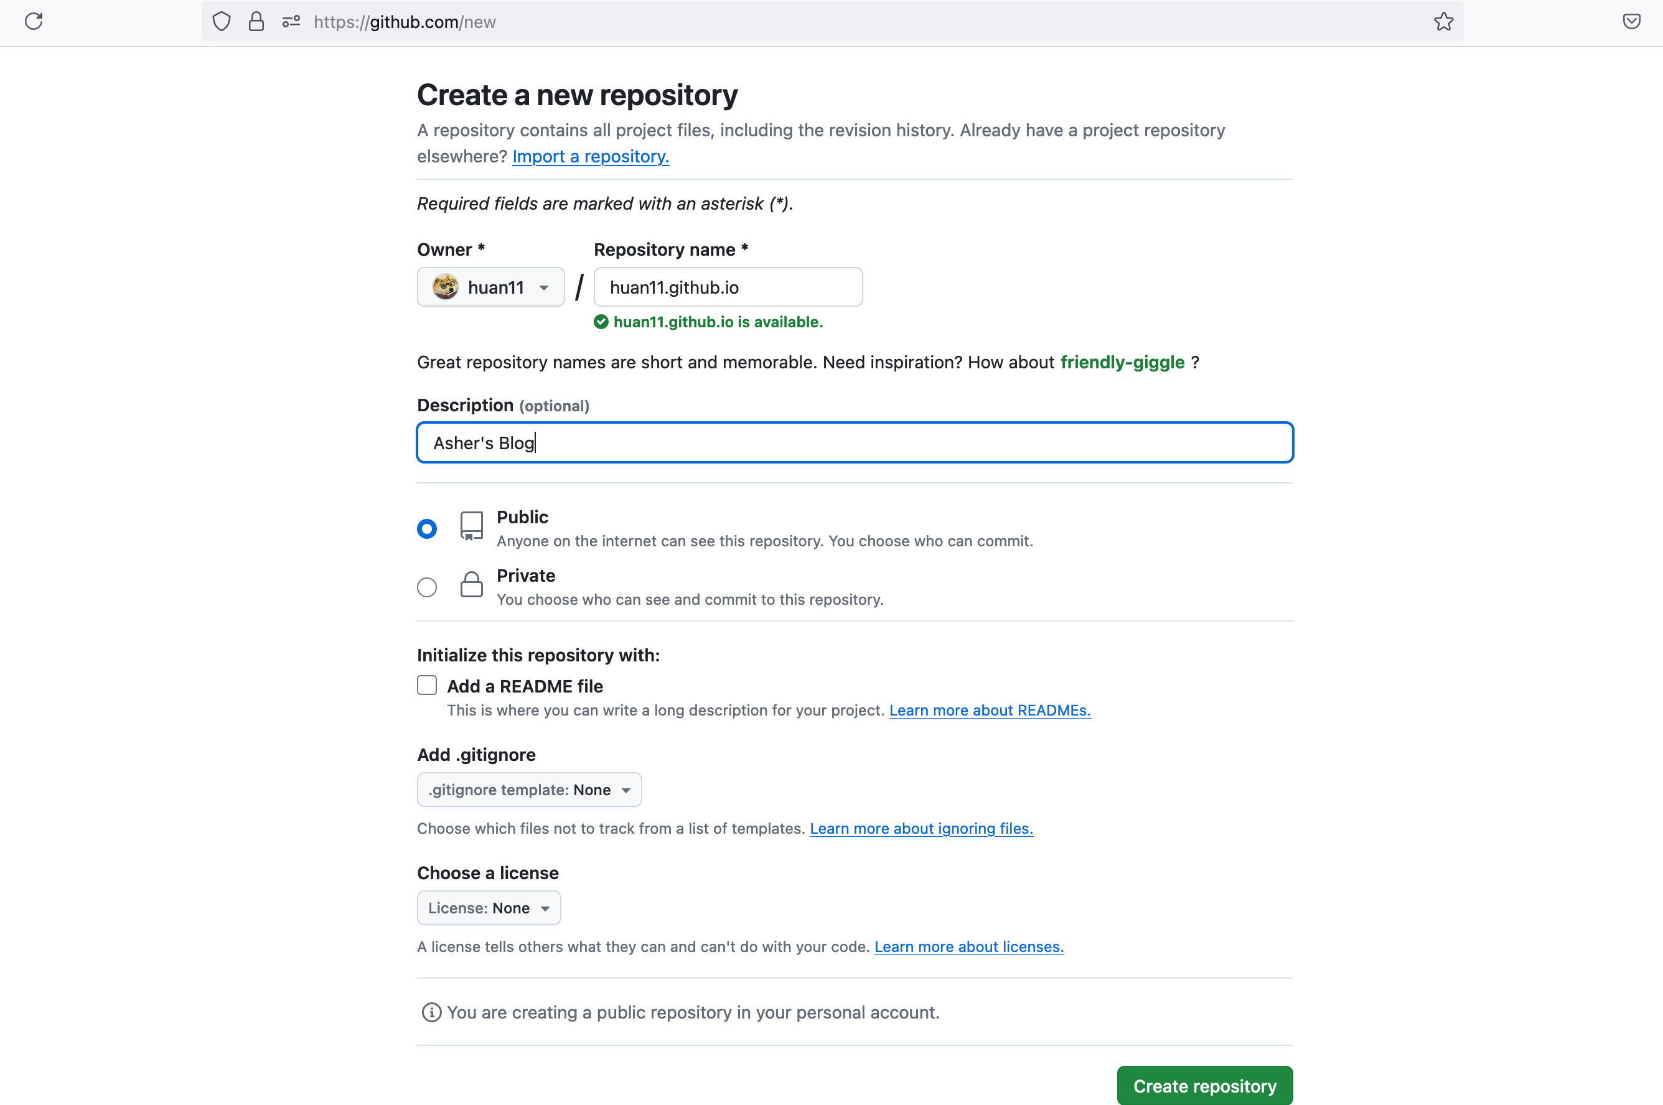Bookmark this page with the star icon
The image size is (1663, 1105).
(1443, 22)
